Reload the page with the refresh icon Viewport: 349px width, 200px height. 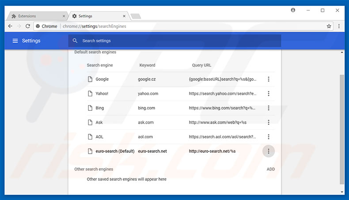[x=27, y=26]
